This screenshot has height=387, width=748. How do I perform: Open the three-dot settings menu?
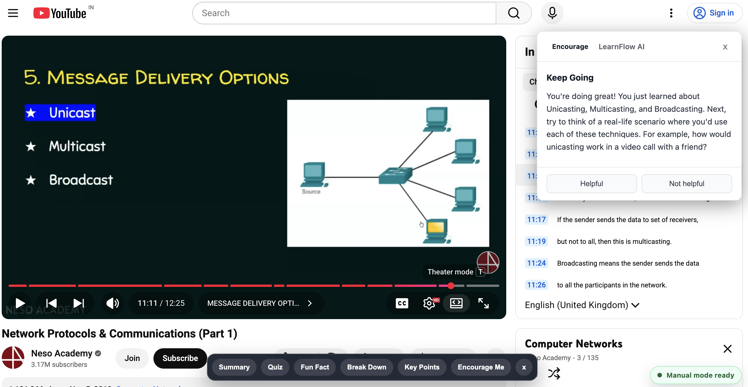pos(671,13)
